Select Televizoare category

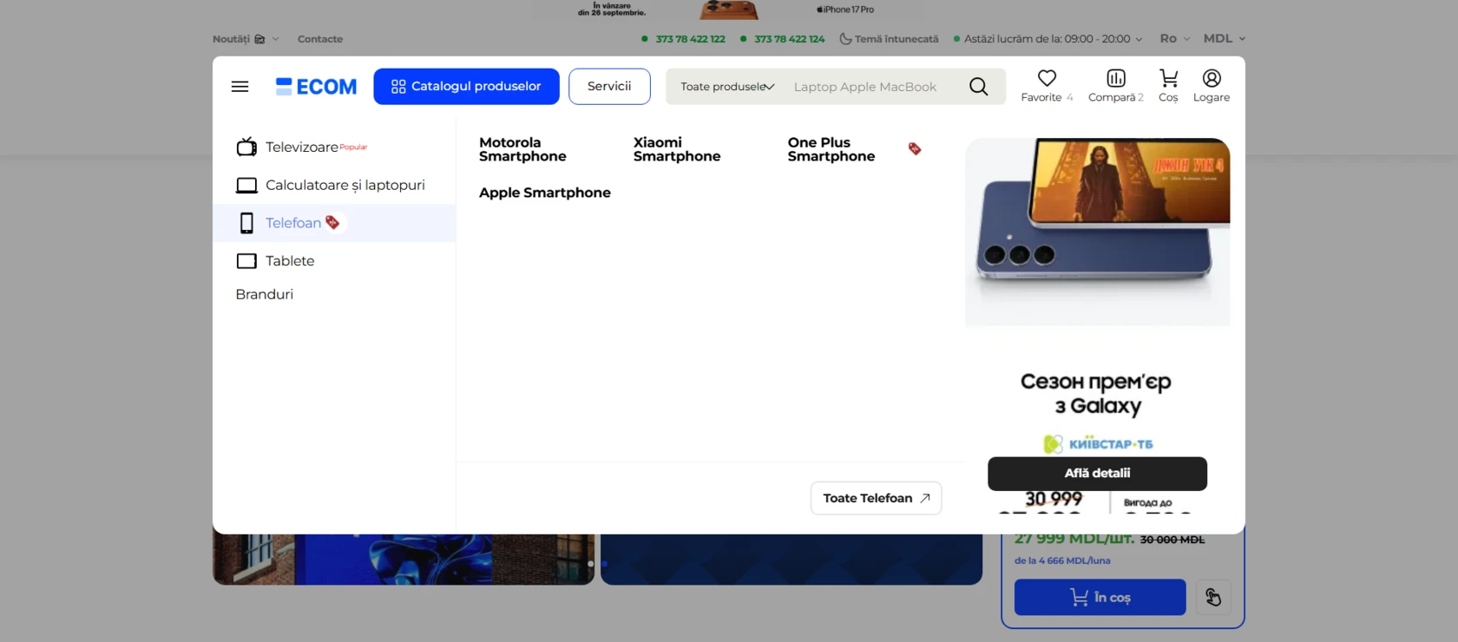[334, 147]
